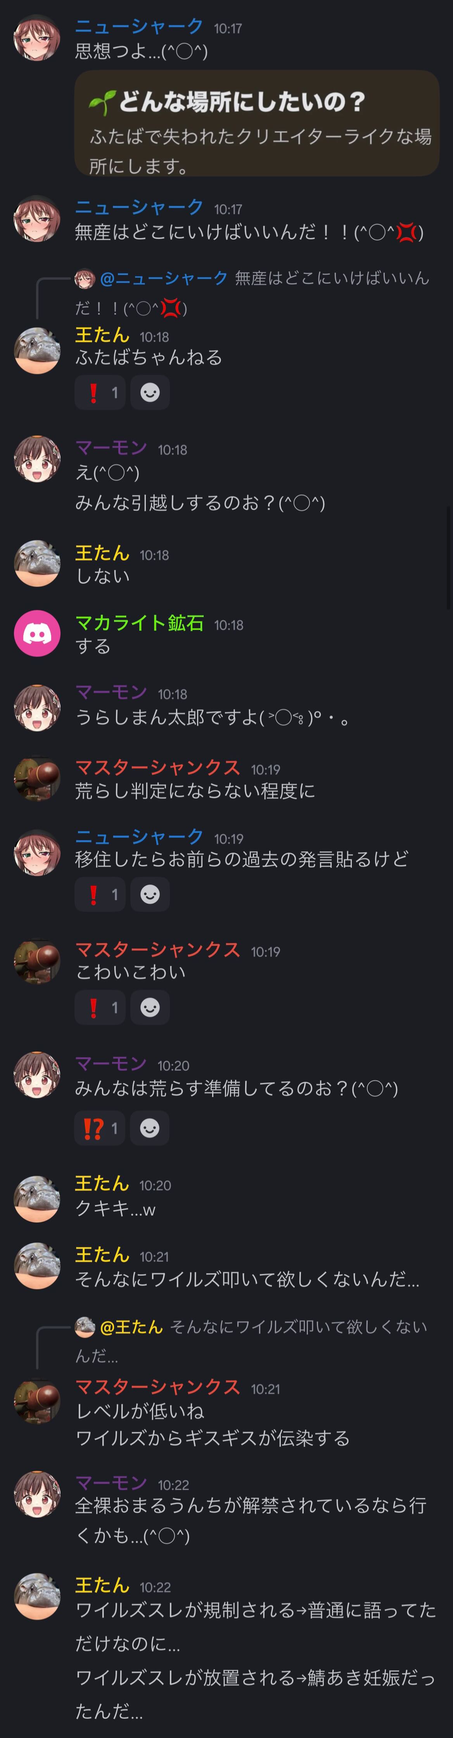Open username マスターシャンクス at 10:21 message
The image size is (453, 1738).
(157, 1387)
